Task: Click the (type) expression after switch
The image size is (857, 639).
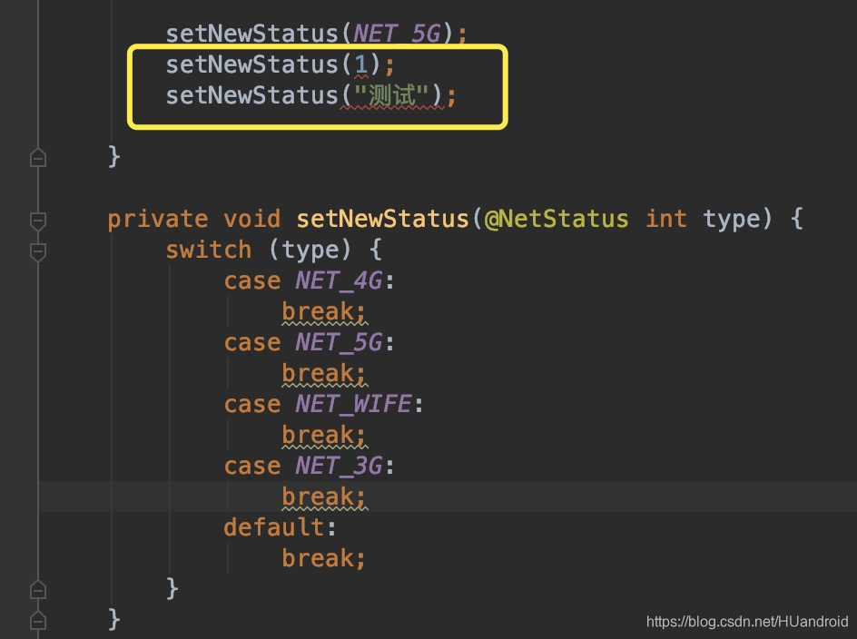Action: 310,251
